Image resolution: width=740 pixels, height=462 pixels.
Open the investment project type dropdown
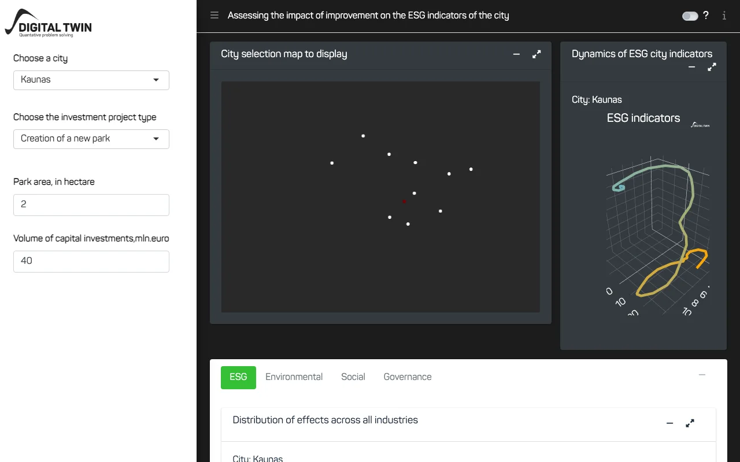pos(91,139)
